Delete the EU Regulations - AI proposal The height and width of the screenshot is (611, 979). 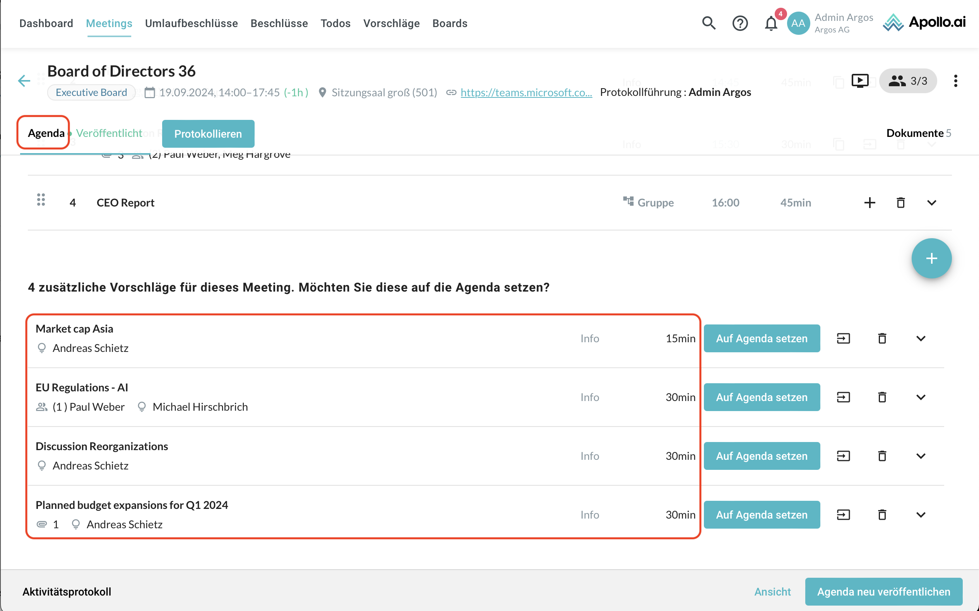click(882, 397)
